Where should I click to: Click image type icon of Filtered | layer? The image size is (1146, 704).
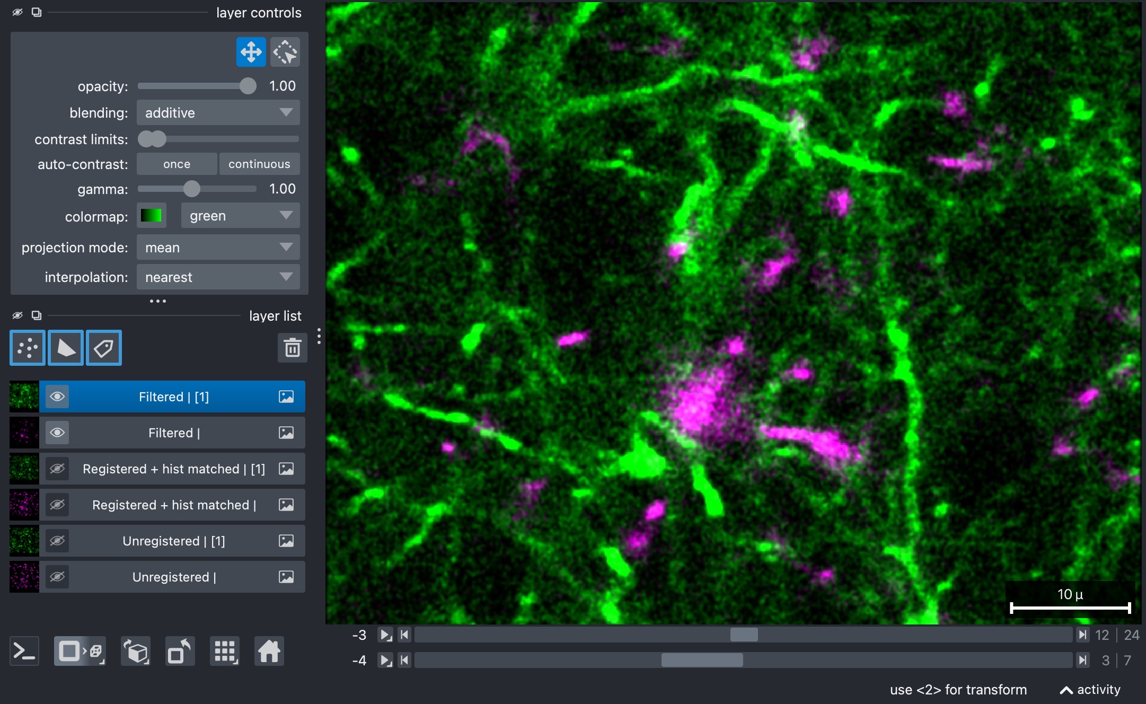[286, 433]
